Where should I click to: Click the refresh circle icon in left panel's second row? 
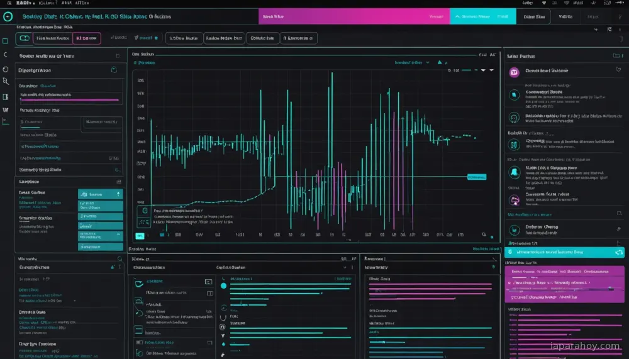114,70
